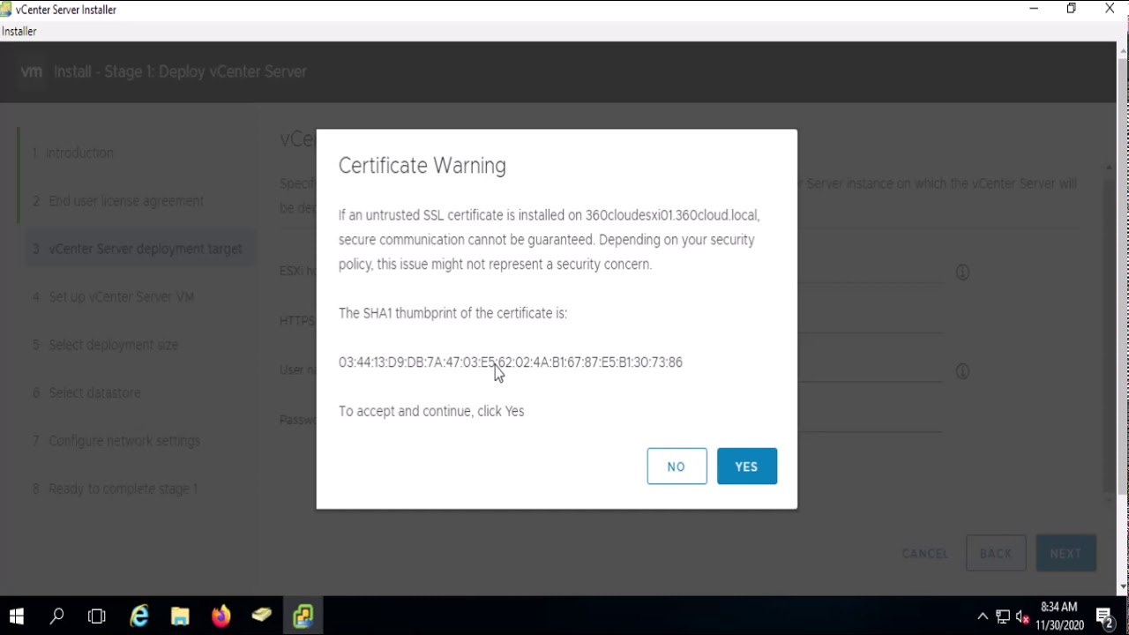Click the info icon beside User name field
The image size is (1129, 635).
click(x=962, y=371)
